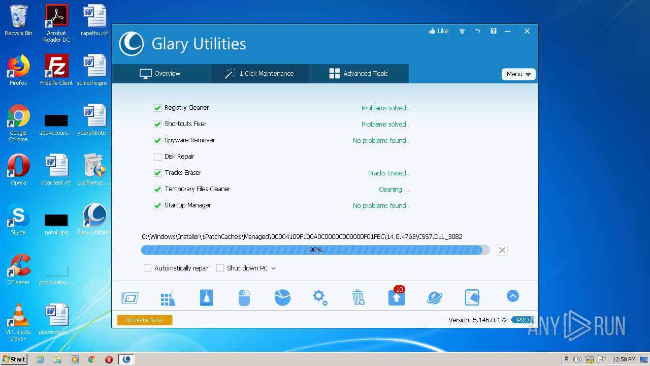Open the skin t-shirt icon in title bar
This screenshot has height=366, width=650.
coord(462,31)
